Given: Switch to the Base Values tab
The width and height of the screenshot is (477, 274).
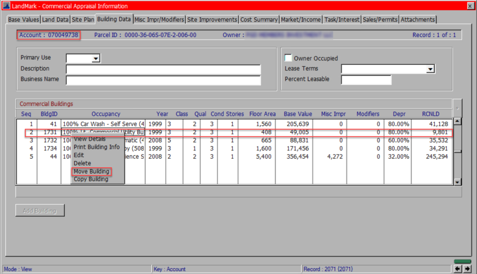Looking at the screenshot, I should [x=23, y=20].
